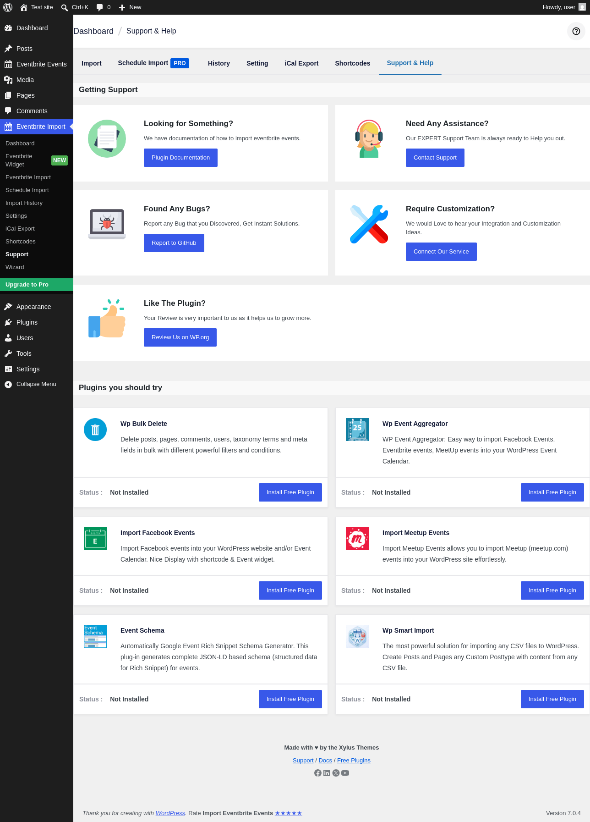The width and height of the screenshot is (590, 822).
Task: Open Comments speech bubble icon in sidebar
Action: point(8,111)
